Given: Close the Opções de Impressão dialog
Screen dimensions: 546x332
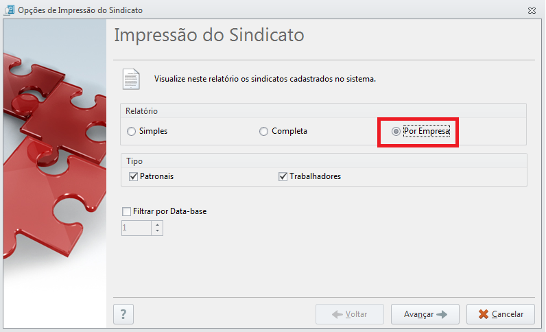Looking at the screenshot, I should tap(532, 10).
